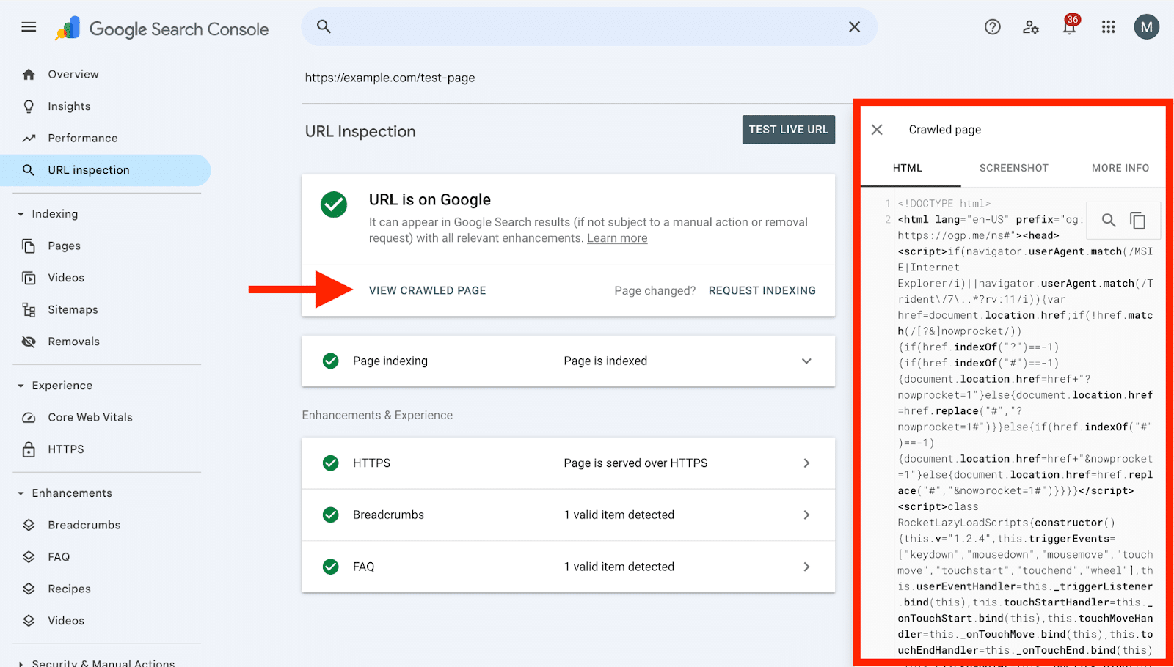Clear the search bar with X icon

coord(854,26)
